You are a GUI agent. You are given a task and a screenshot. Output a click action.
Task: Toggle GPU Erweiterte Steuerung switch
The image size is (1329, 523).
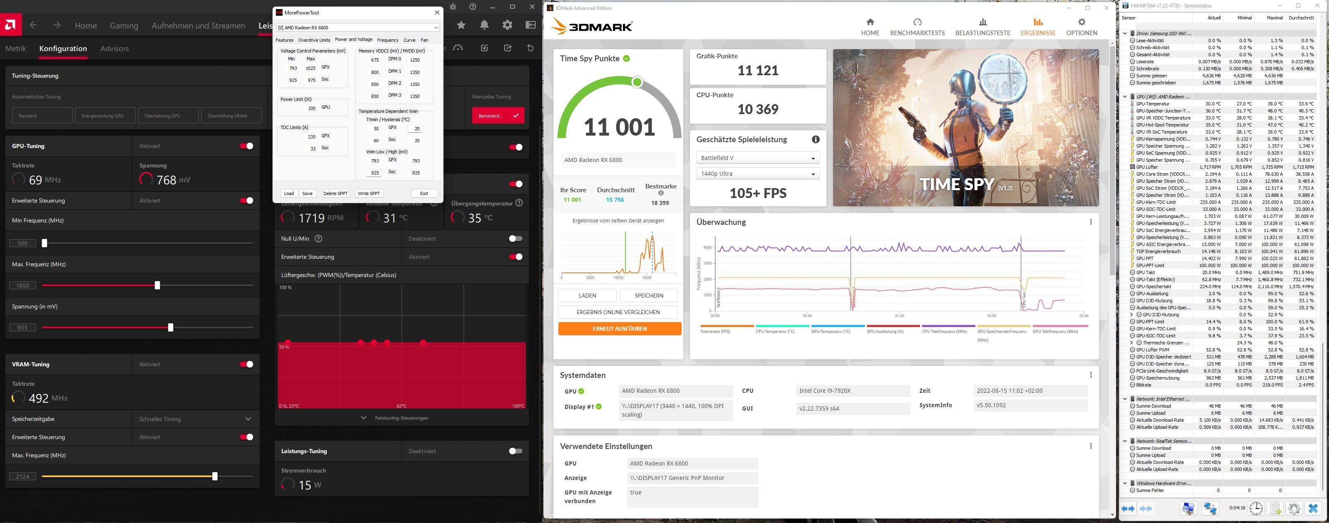247,201
